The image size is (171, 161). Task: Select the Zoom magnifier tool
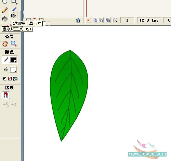pyautogui.click(x=14, y=44)
